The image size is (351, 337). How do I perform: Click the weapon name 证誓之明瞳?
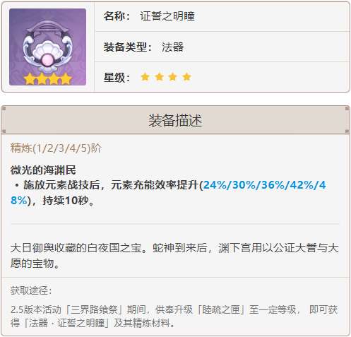(x=167, y=16)
